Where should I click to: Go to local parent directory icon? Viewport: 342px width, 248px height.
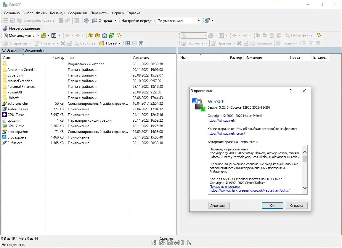coord(91,36)
